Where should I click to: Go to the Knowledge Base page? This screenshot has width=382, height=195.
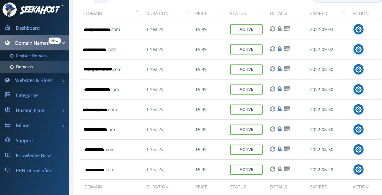click(33, 156)
